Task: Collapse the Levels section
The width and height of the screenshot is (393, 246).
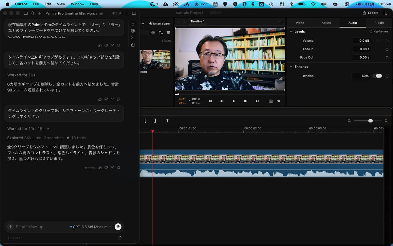Action: point(291,31)
